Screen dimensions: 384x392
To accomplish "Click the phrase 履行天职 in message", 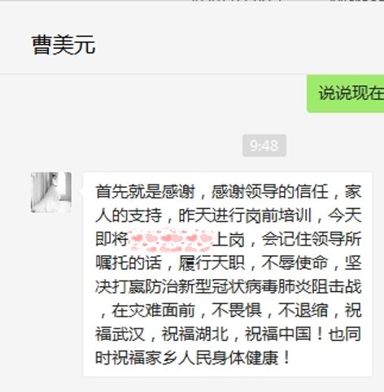I will point(212,263).
